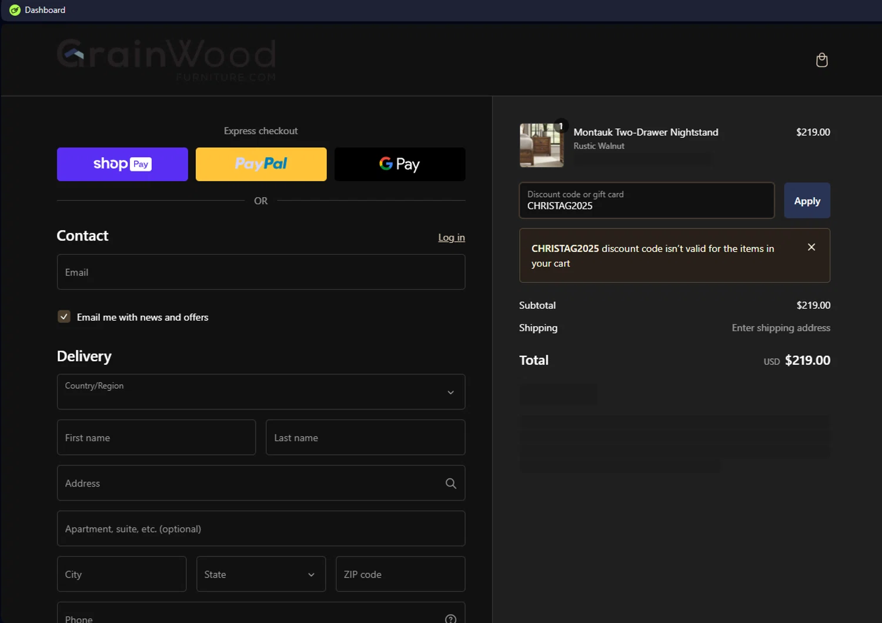This screenshot has height=623, width=882.
Task: Click the CHRISTAG2025 invalid code error text
Action: 653,256
